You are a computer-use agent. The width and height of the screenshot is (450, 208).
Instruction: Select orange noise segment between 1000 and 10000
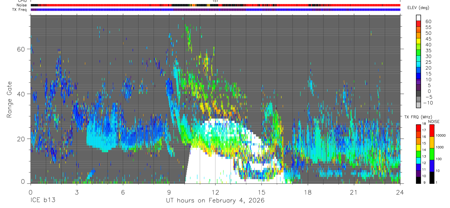(432, 142)
